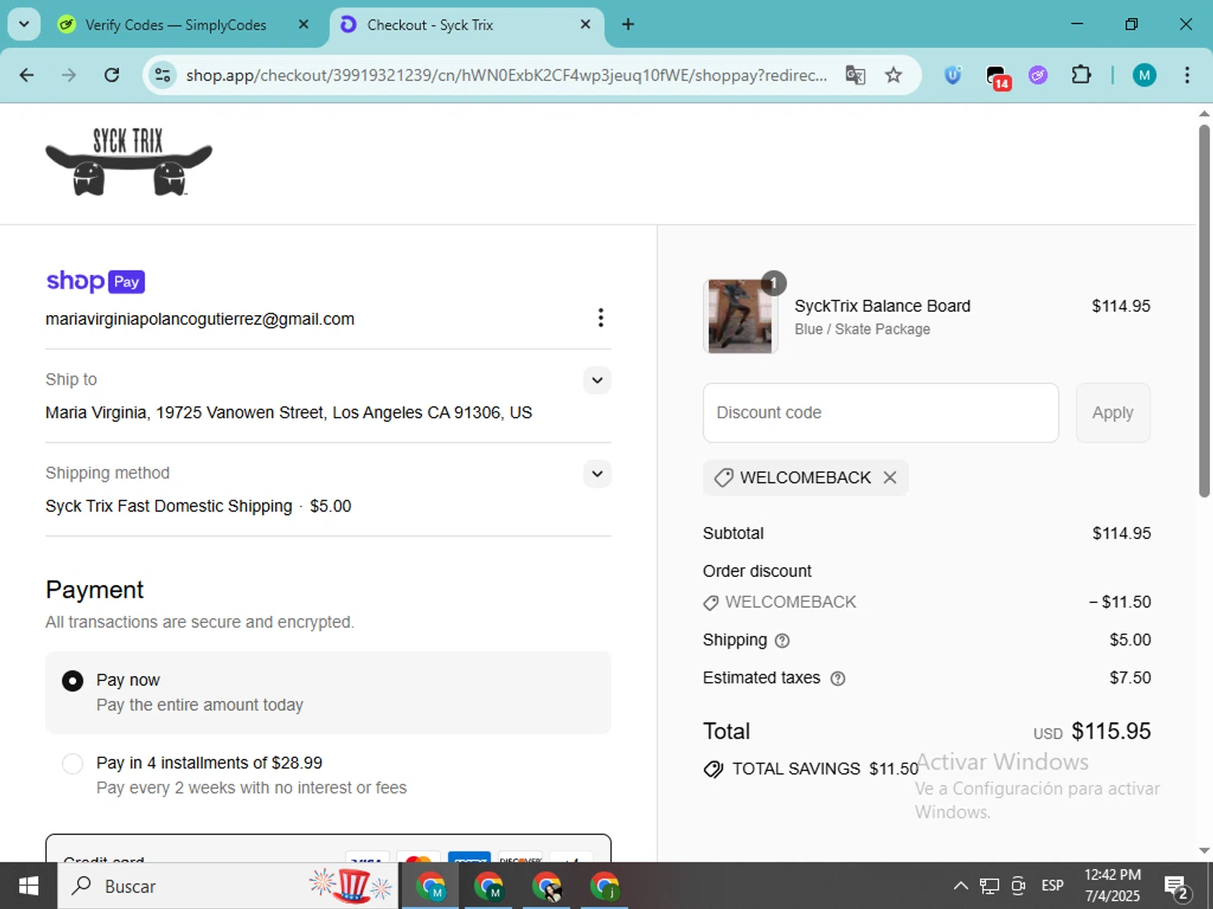This screenshot has height=909, width=1213.
Task: Click the SyckTrix Balance Board product thumbnail
Action: [740, 316]
